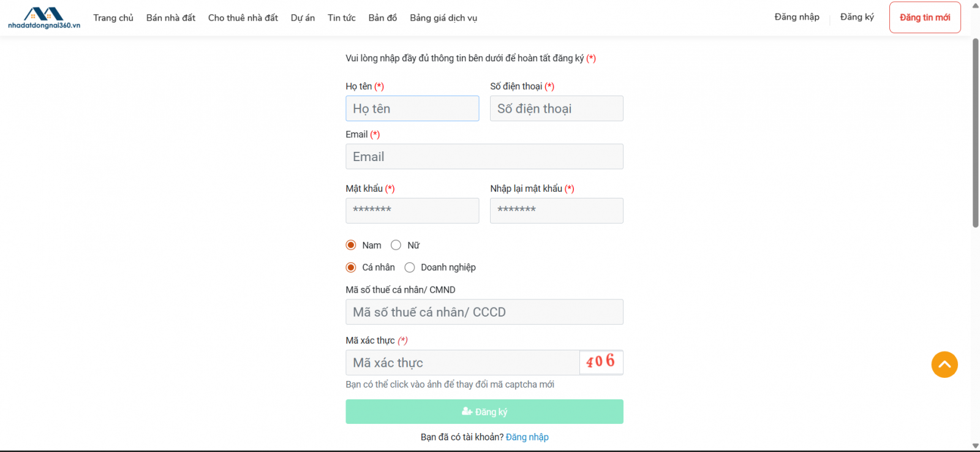This screenshot has width=980, height=452.
Task: Open the Dự án menu item
Action: [303, 18]
